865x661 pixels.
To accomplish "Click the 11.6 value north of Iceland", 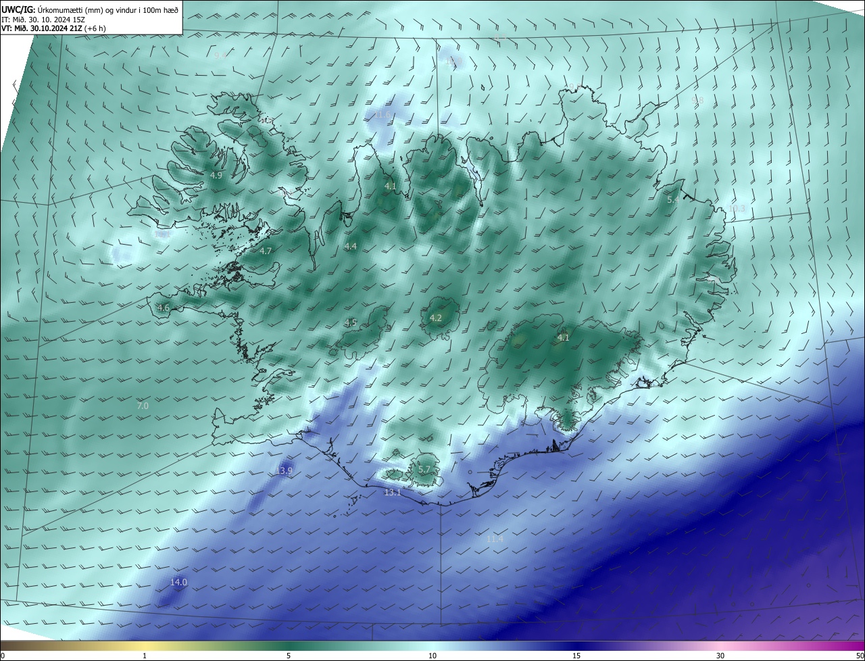I will [382, 115].
